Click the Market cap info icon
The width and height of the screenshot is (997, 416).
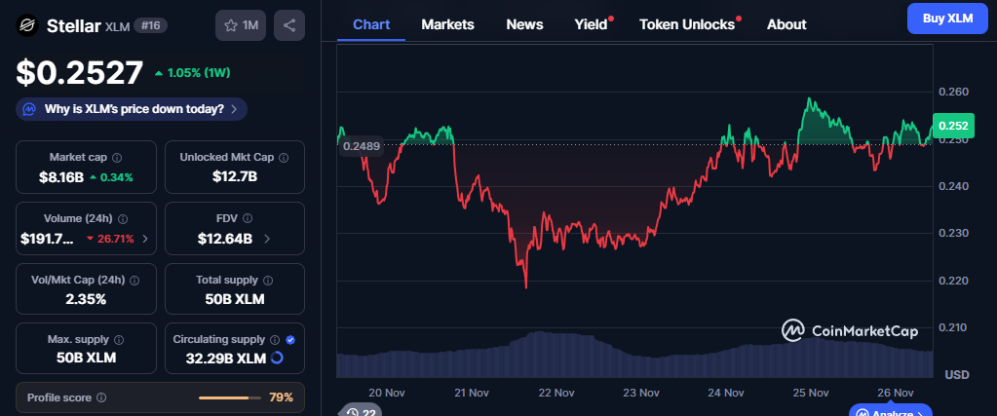point(117,157)
